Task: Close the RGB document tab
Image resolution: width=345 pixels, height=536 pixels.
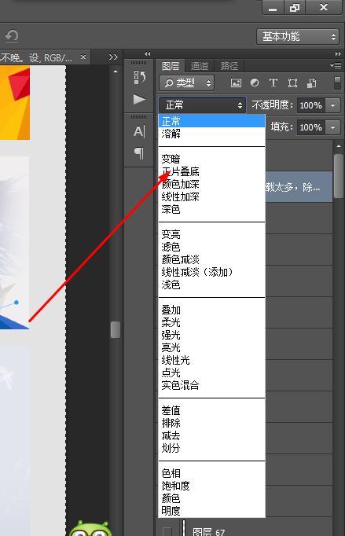Action: click(x=83, y=57)
